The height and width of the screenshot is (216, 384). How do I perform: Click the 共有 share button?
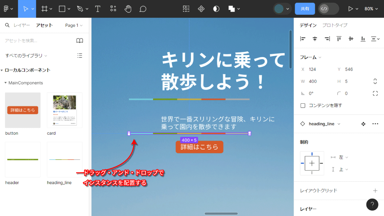click(305, 9)
